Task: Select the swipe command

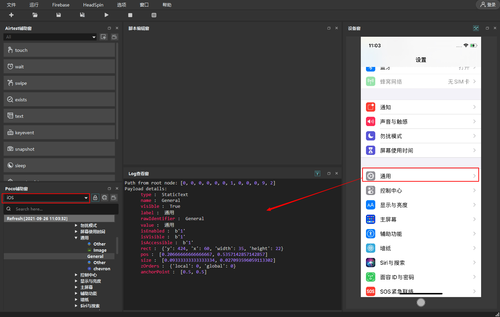Action: click(59, 83)
